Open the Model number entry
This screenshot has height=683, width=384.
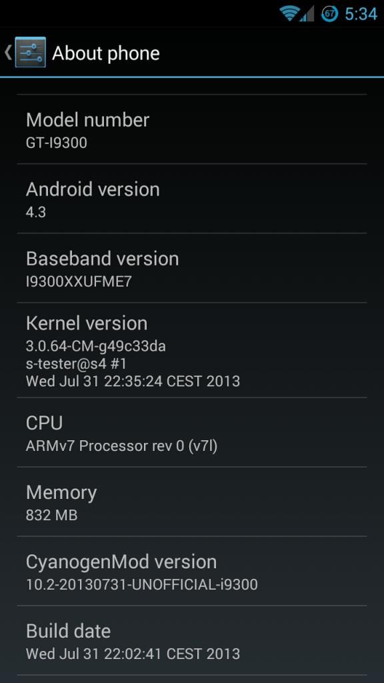(192, 129)
